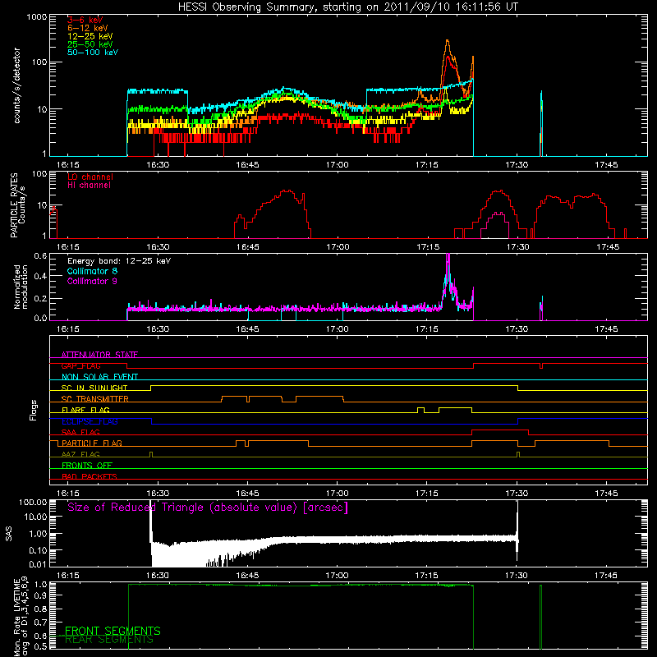Click the NON_SOLAR_EVENT flag label

(x=99, y=377)
